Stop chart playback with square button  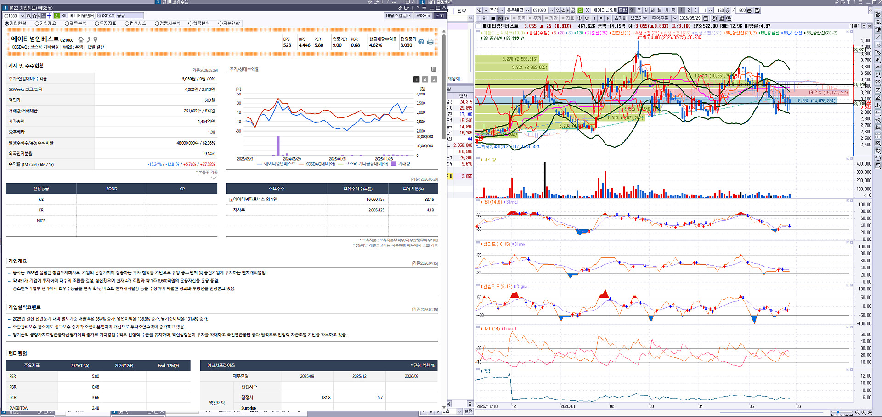pos(601,18)
